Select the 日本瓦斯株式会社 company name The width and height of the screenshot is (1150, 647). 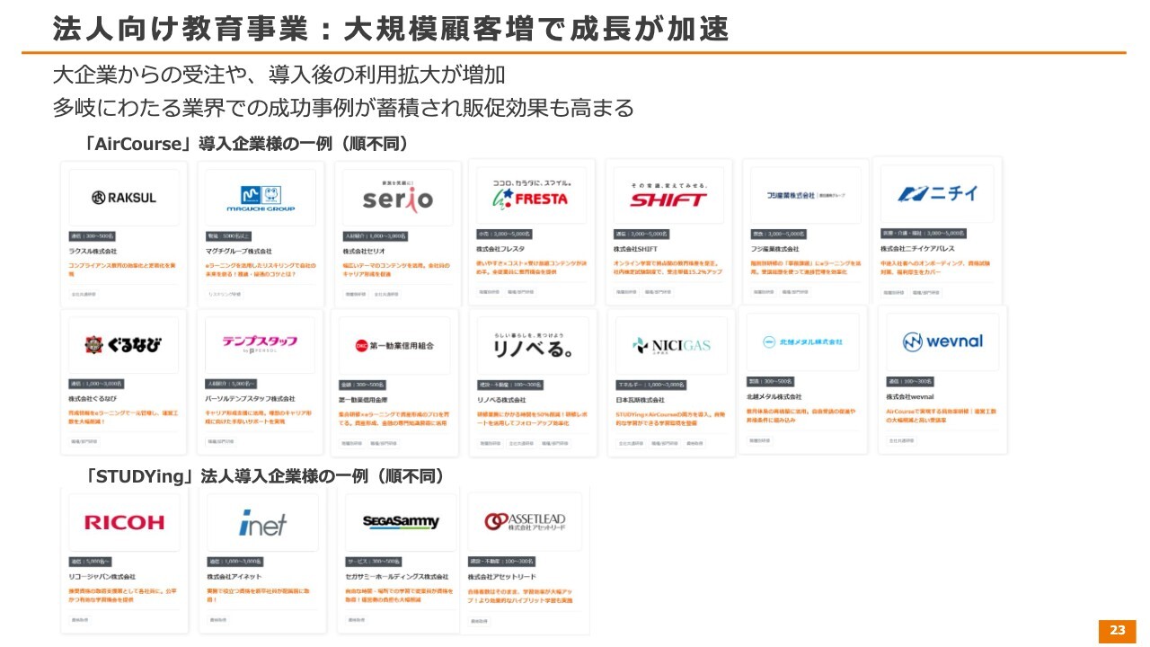coord(641,400)
